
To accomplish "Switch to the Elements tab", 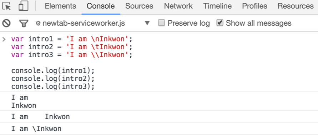I will point(60,6).
